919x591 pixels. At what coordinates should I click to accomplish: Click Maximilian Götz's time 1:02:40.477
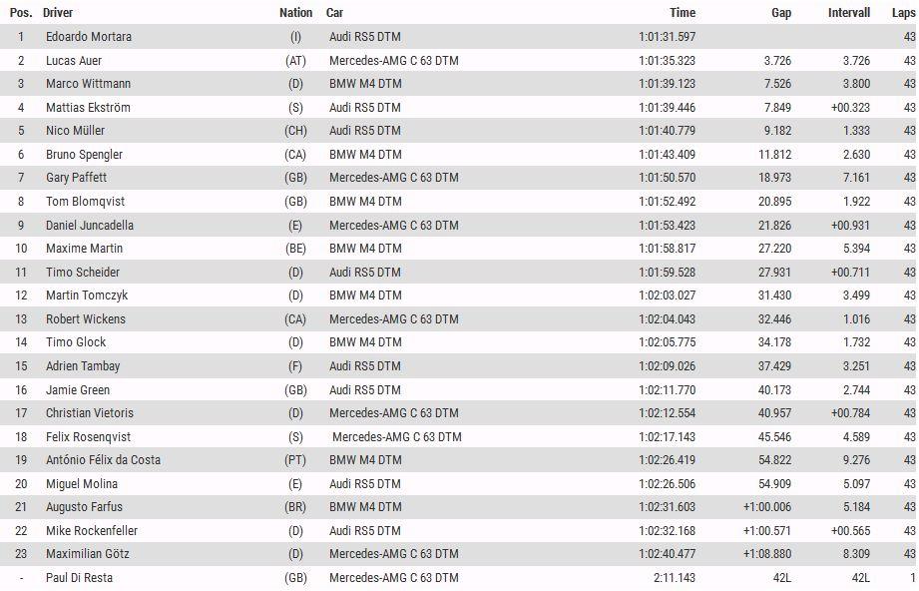tap(667, 553)
